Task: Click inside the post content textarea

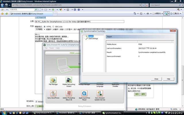Action: pos(57,63)
